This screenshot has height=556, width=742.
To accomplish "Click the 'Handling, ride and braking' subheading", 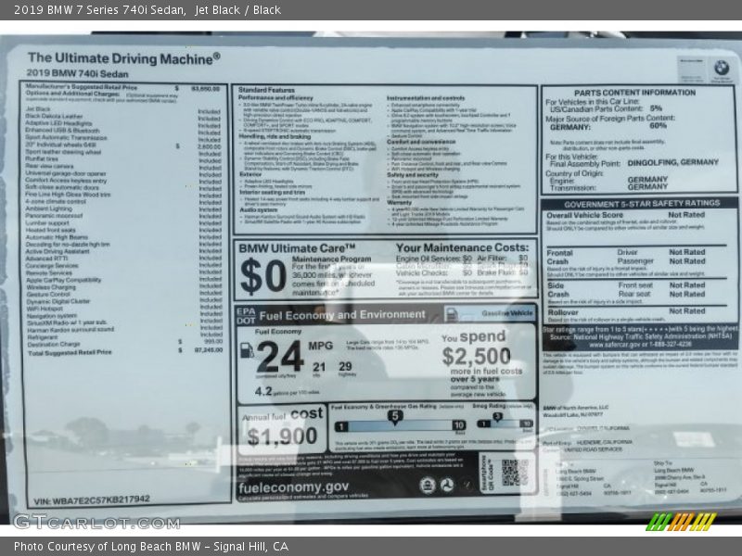I will [x=275, y=136].
